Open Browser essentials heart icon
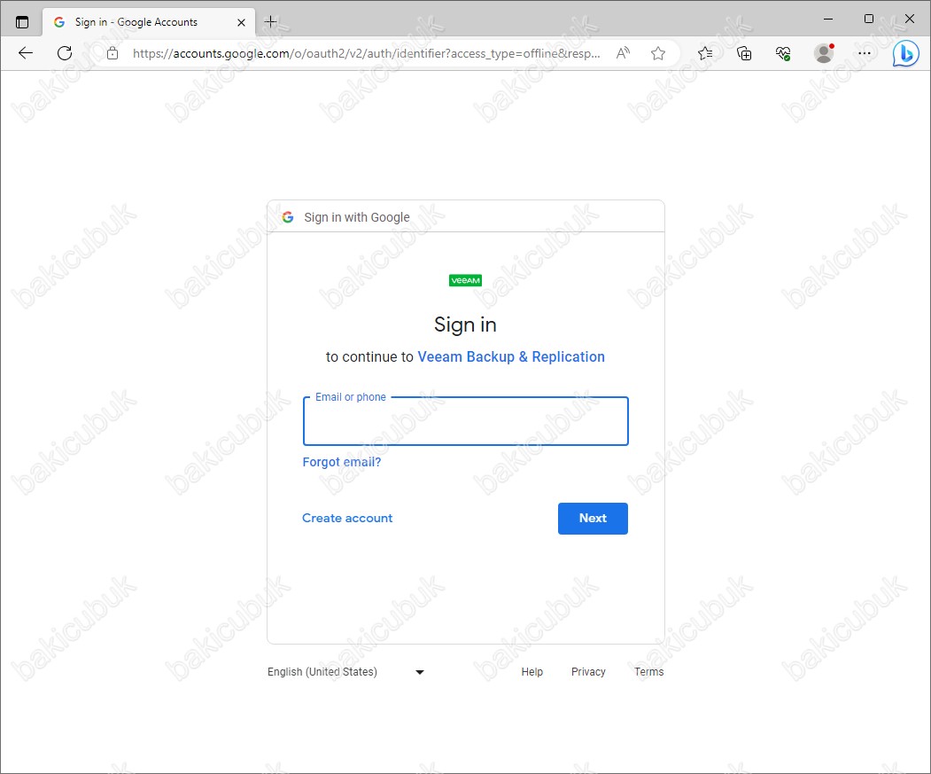Image resolution: width=931 pixels, height=774 pixels. (783, 53)
